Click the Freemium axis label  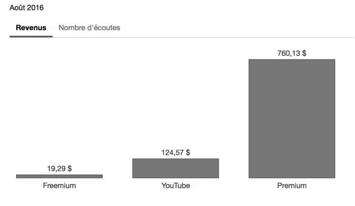click(x=59, y=186)
